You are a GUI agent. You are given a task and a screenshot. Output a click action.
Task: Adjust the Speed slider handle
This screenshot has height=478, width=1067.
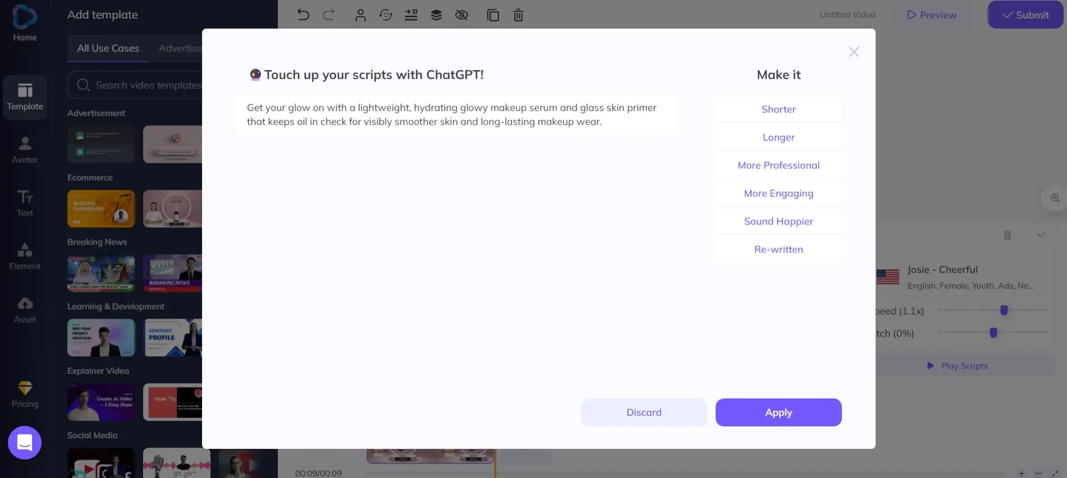(x=1004, y=310)
